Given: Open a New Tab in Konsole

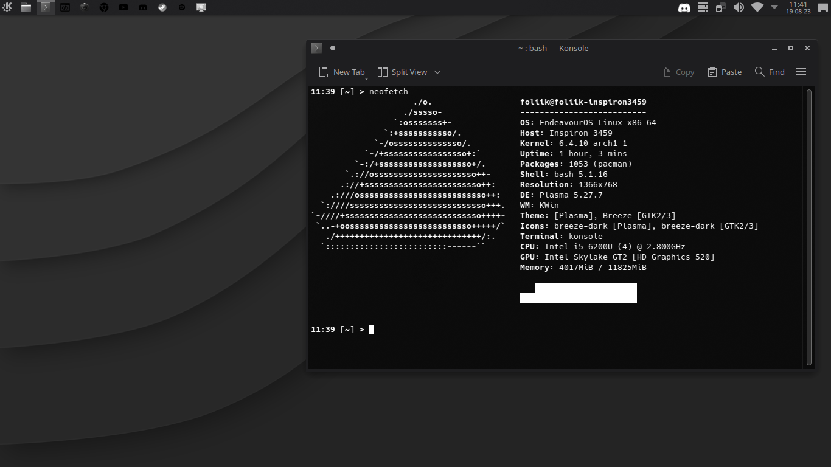Looking at the screenshot, I should click(342, 72).
